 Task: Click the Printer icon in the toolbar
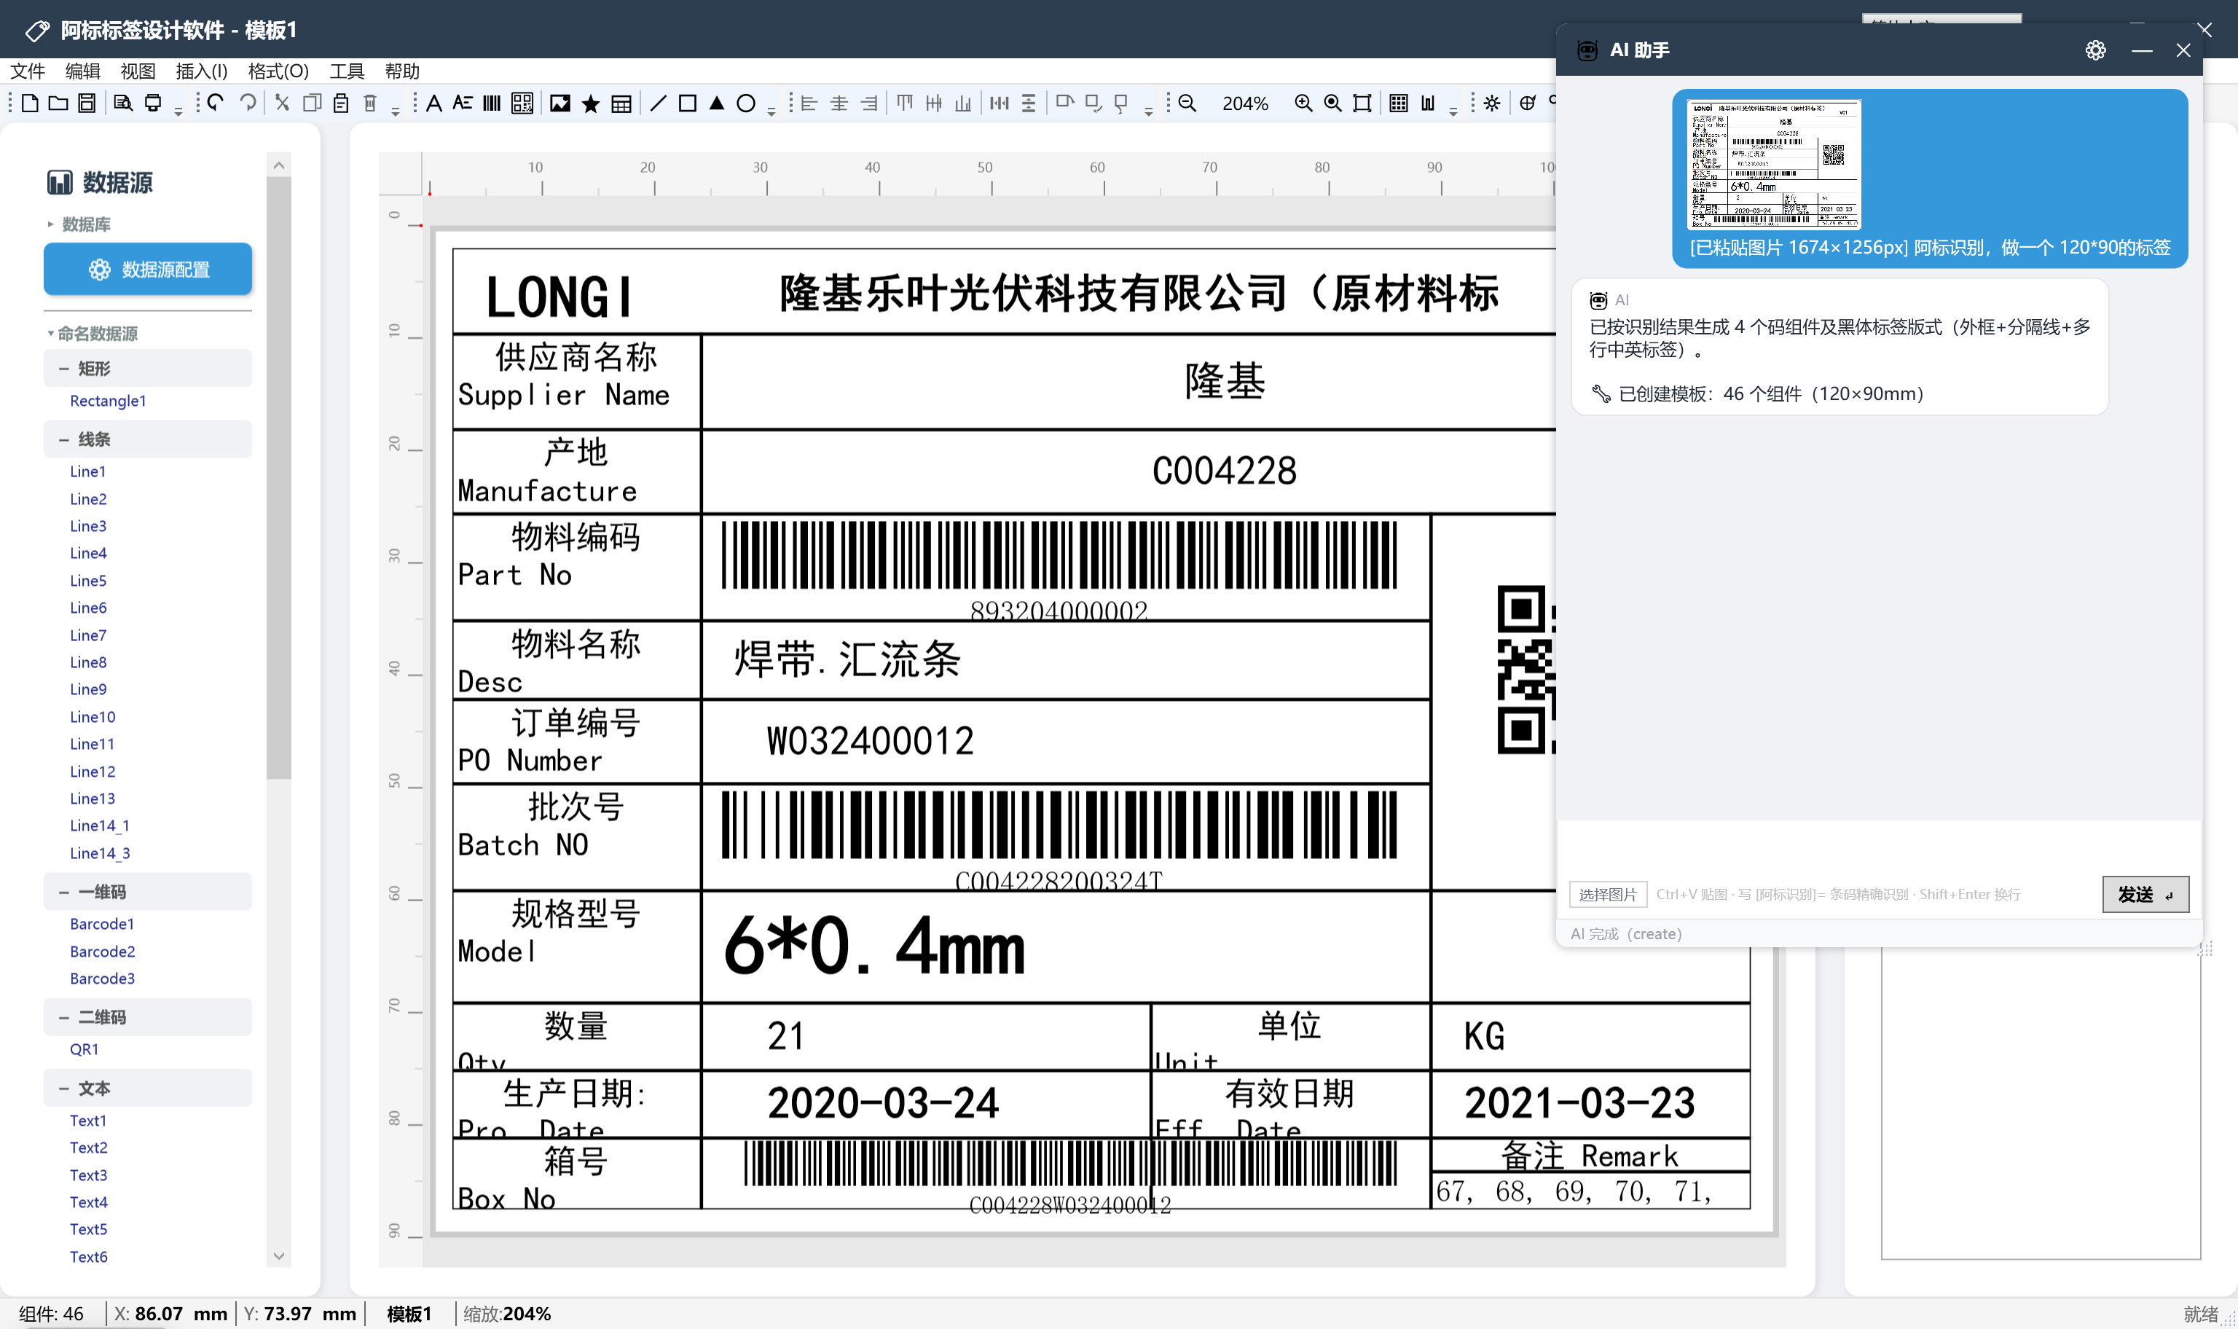(153, 103)
